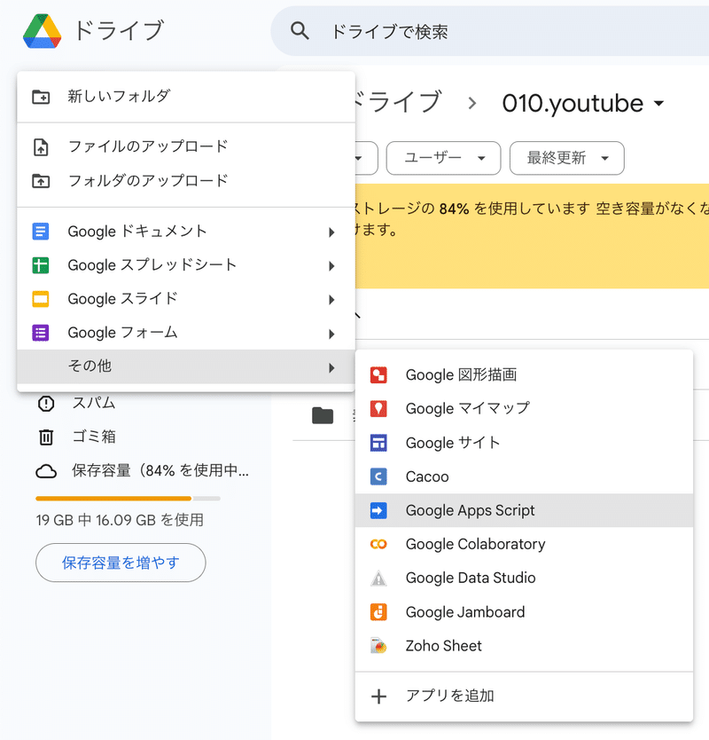
Task: Click the file upload icon
Action: 41,146
